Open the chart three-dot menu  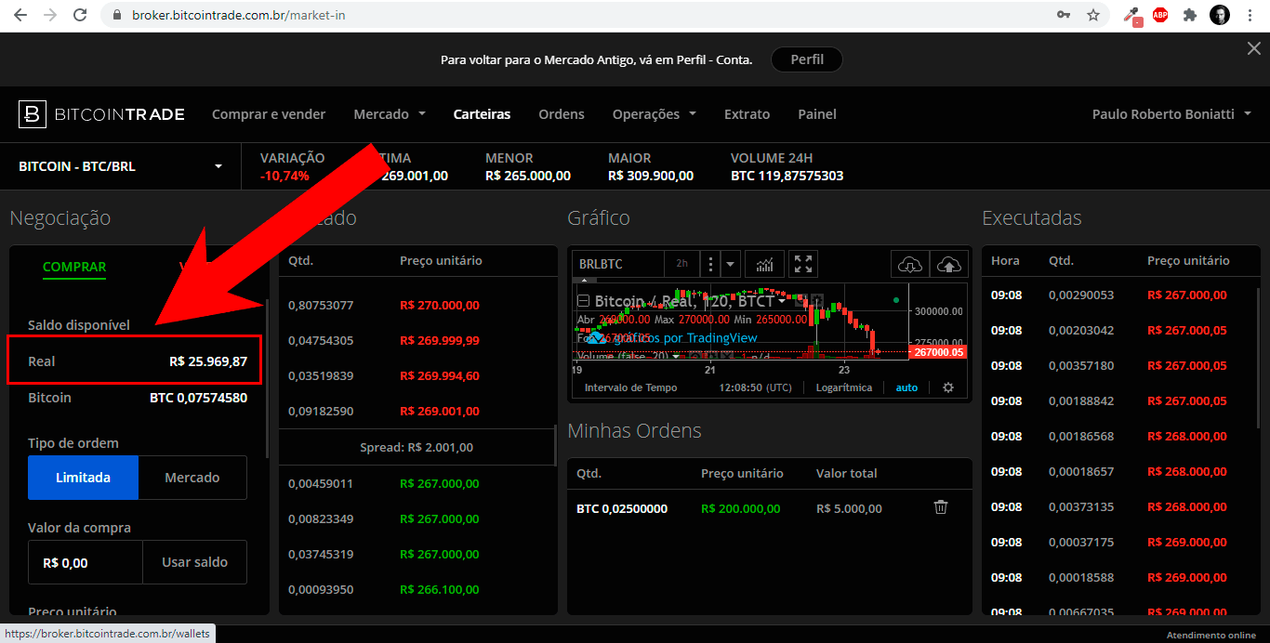pyautogui.click(x=708, y=264)
